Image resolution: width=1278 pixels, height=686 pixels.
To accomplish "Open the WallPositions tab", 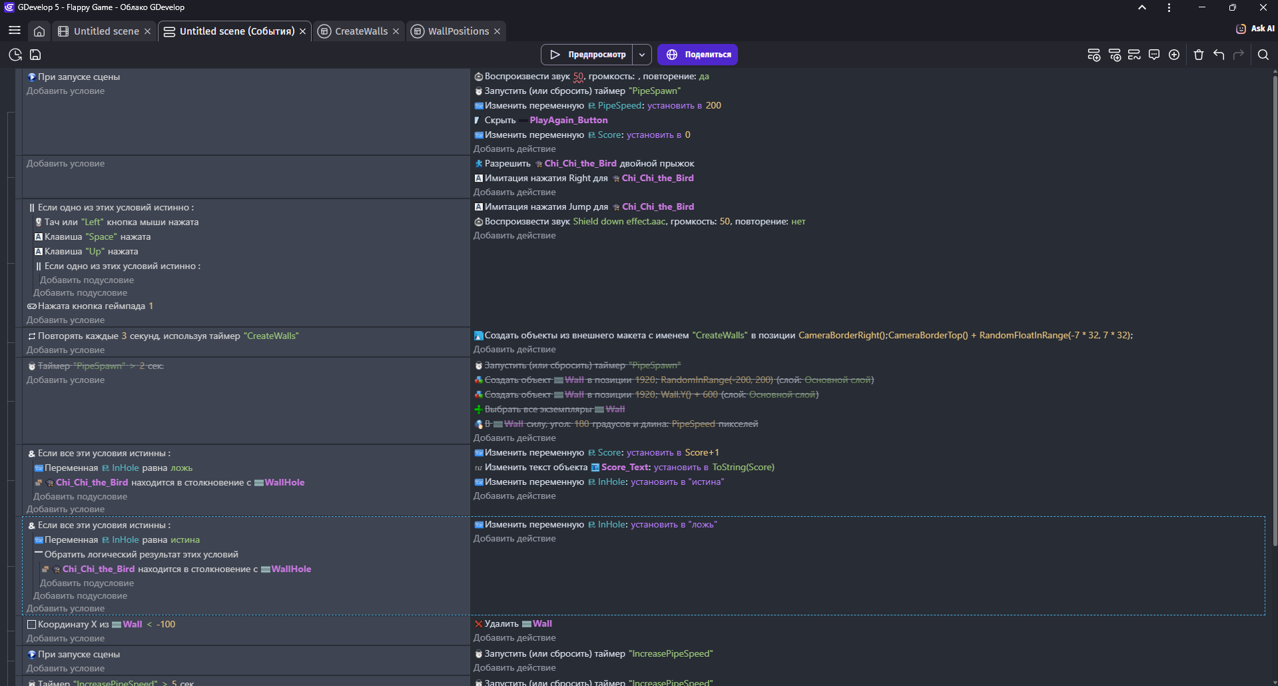I will [458, 31].
